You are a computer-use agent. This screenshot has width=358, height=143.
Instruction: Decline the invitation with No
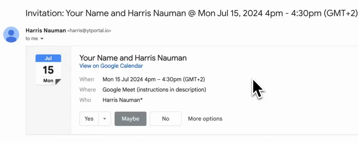tap(166, 119)
